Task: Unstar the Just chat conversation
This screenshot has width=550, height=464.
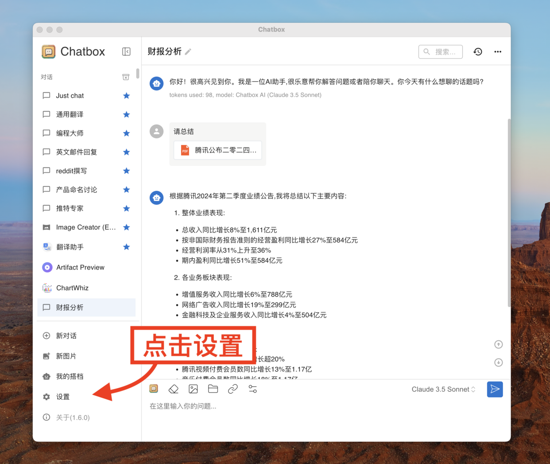Action: tap(126, 96)
